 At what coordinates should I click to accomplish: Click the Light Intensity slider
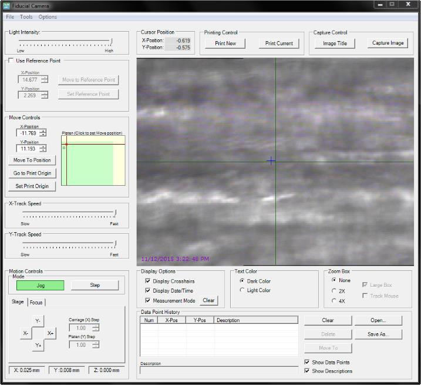tap(66, 42)
